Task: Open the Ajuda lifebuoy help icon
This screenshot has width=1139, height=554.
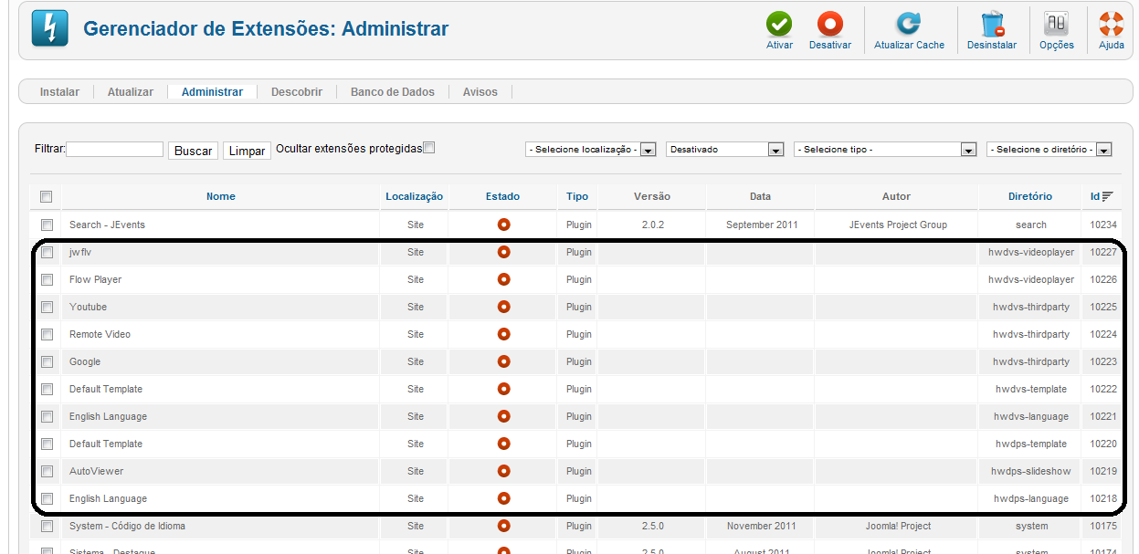Action: (1111, 25)
